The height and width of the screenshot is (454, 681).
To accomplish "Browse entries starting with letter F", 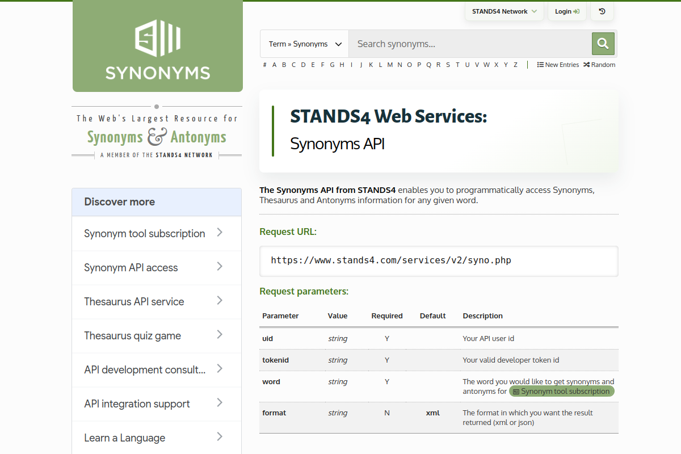I will pos(322,65).
